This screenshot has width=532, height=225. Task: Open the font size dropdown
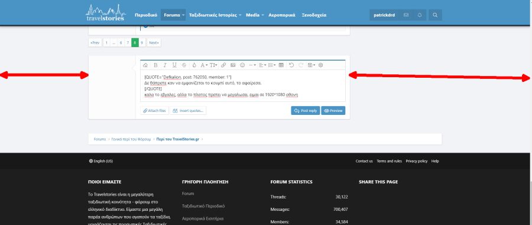pyautogui.click(x=213, y=65)
